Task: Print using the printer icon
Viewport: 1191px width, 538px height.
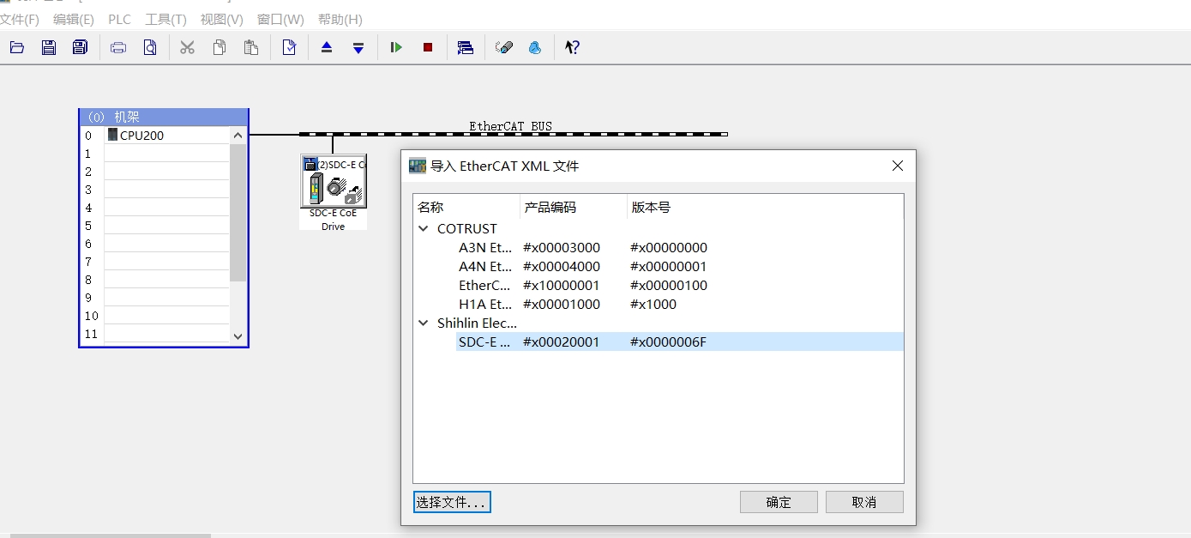Action: pos(118,47)
